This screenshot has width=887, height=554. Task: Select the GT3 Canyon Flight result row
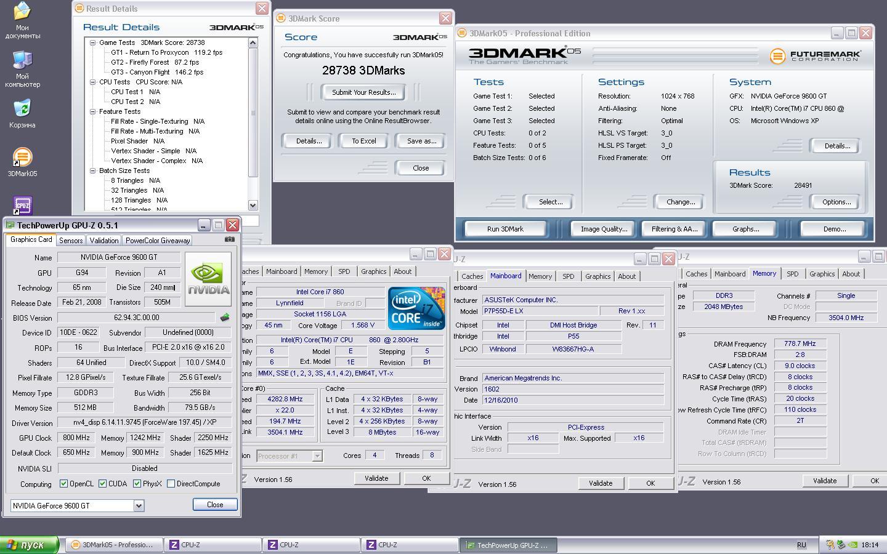click(x=156, y=72)
